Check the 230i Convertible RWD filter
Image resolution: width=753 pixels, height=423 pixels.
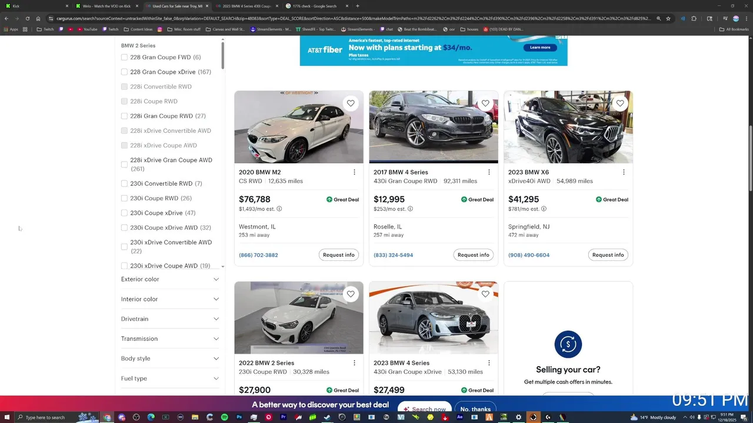point(124,183)
